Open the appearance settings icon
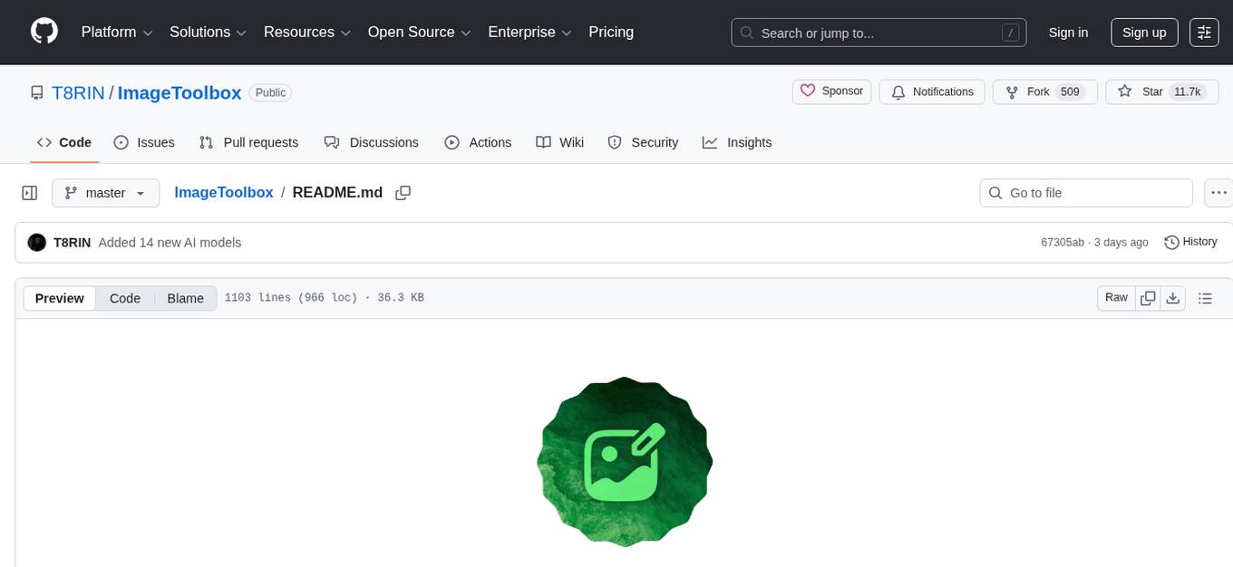The width and height of the screenshot is (1233, 567). tap(1204, 33)
